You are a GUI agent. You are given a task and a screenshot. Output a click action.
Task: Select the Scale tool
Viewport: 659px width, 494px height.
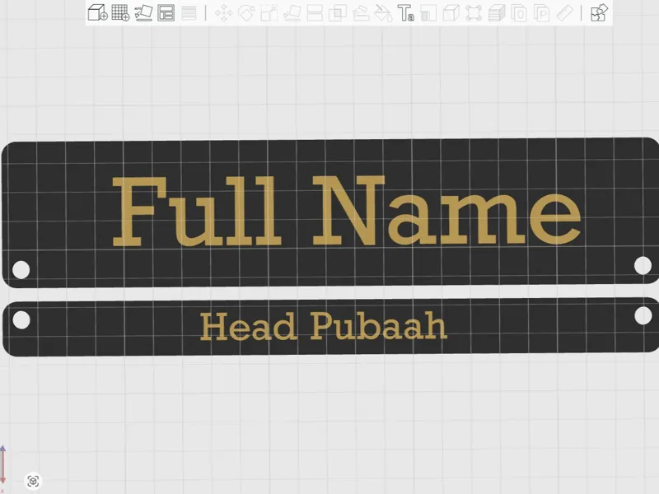269,12
